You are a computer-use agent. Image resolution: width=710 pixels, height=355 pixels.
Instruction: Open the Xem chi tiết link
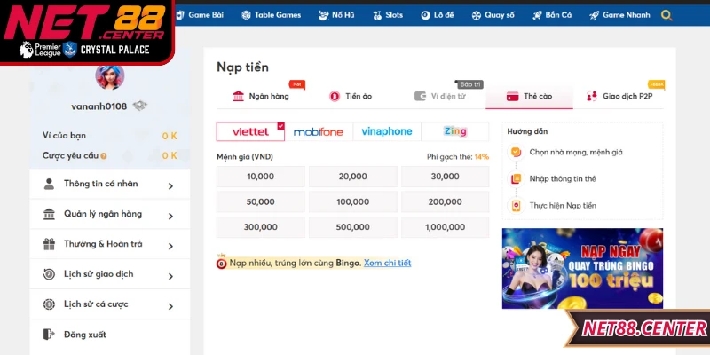click(387, 263)
